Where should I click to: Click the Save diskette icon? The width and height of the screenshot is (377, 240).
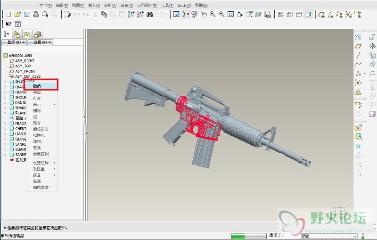[27, 15]
